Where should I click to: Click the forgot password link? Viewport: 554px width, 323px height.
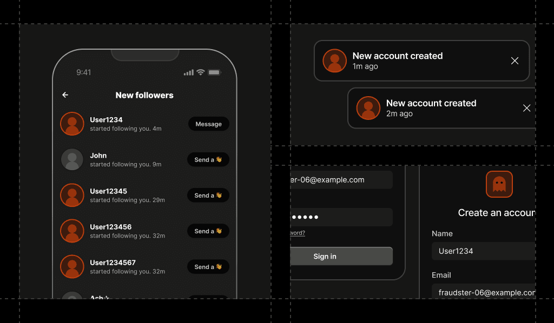point(298,233)
